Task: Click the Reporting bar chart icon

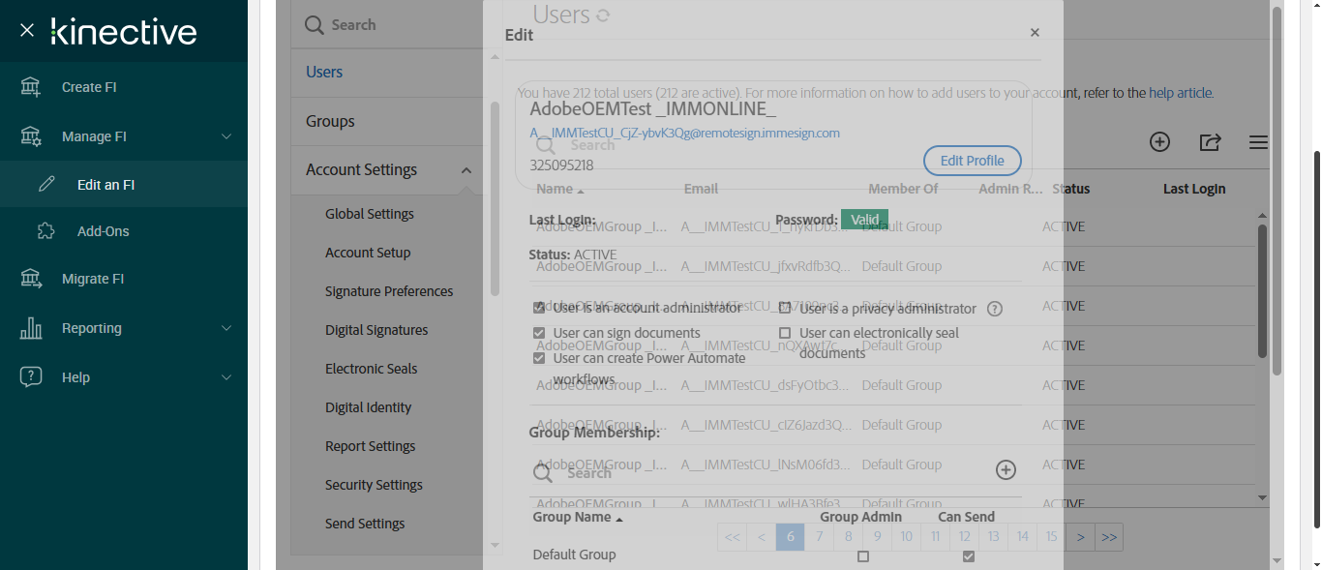Action: point(31,328)
